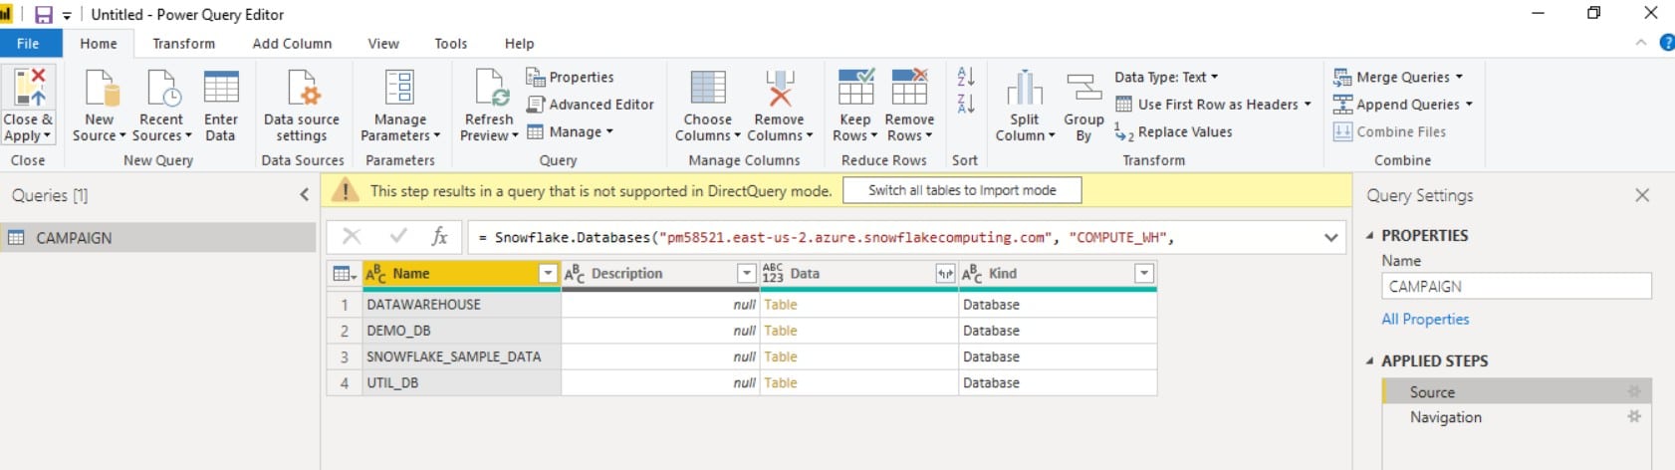This screenshot has width=1675, height=470.
Task: Select the SNOWFLAKE_SAMPLE_DATA cell
Action: [x=461, y=356]
